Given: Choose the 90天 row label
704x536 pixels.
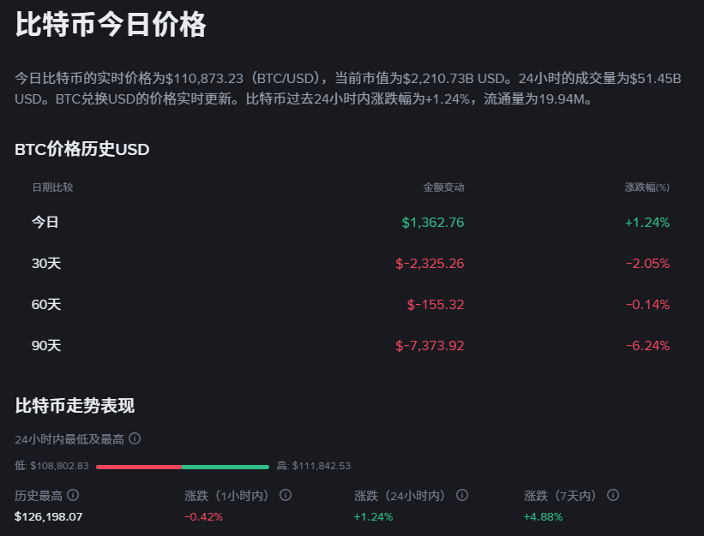Looking at the screenshot, I should coord(46,345).
